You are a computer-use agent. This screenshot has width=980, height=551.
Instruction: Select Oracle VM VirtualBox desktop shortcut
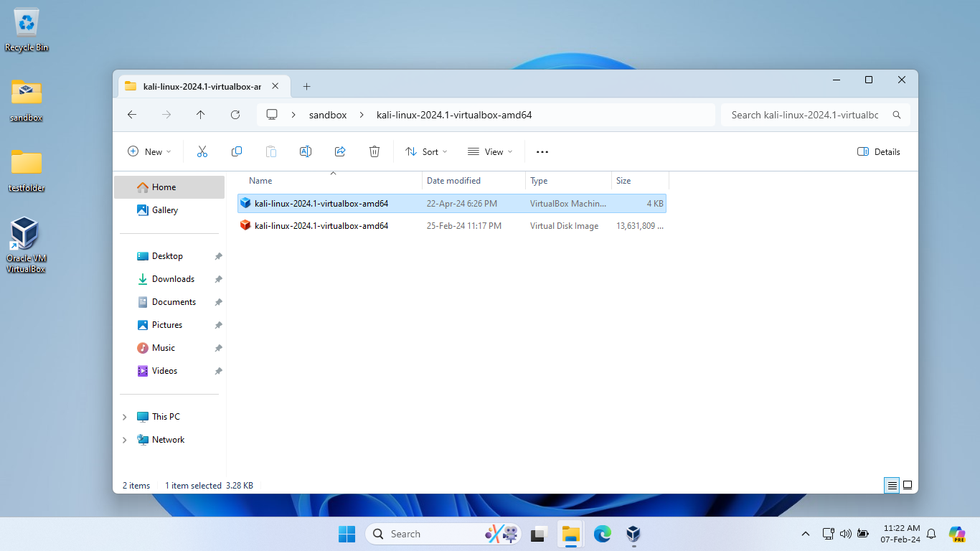point(26,245)
